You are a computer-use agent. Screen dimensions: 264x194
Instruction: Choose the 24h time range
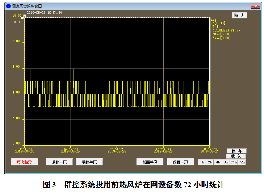pyautogui.click(x=233, y=162)
